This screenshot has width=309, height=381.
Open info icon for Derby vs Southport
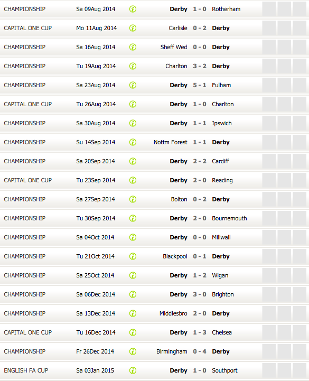click(x=133, y=370)
